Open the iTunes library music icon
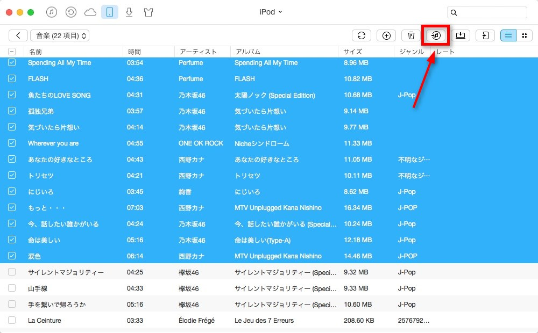The image size is (538, 333). [52, 12]
